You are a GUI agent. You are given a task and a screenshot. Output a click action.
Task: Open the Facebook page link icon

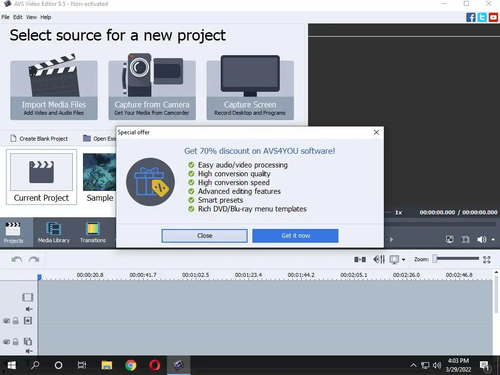[471, 17]
